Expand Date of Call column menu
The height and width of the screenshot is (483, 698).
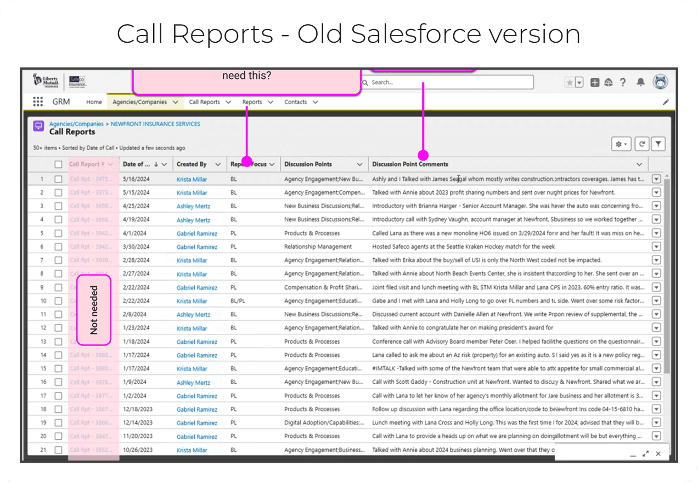(165, 164)
